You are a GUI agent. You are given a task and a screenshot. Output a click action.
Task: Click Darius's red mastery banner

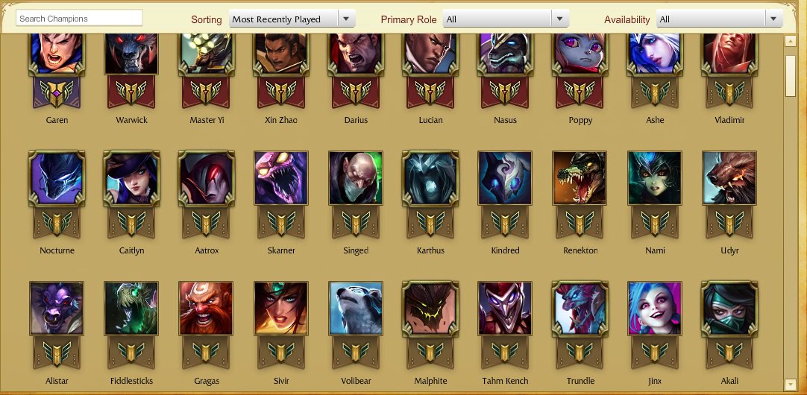coord(356,92)
